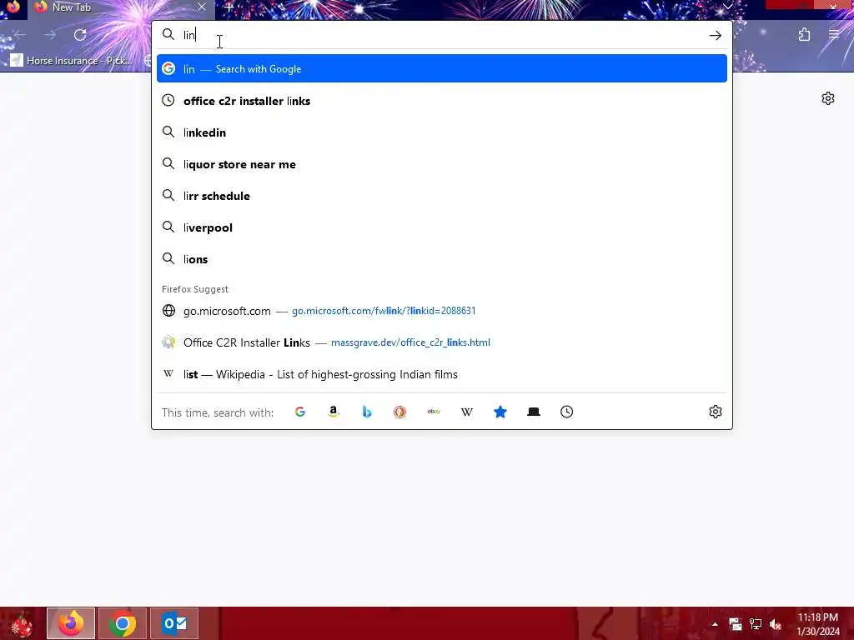This screenshot has width=854, height=640.
Task: Click the Go arrow in the address bar
Action: tap(715, 35)
